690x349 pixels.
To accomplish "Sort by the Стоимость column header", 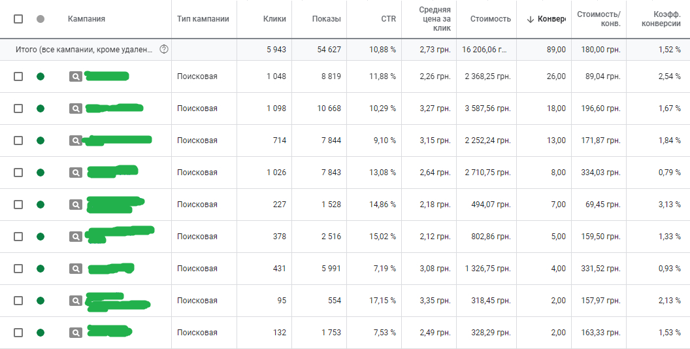I will pyautogui.click(x=490, y=19).
